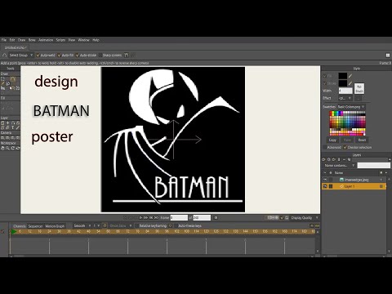The height and width of the screenshot is (294, 392).
Task: Open the Bone menu
Action: pyautogui.click(x=32, y=40)
